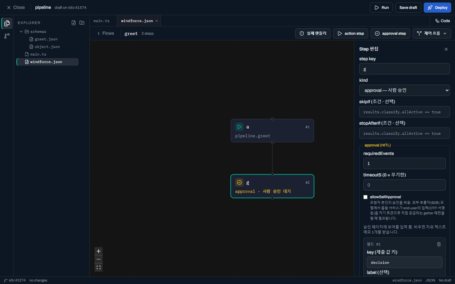
Task: Fit the flow canvas to view
Action: [99, 268]
